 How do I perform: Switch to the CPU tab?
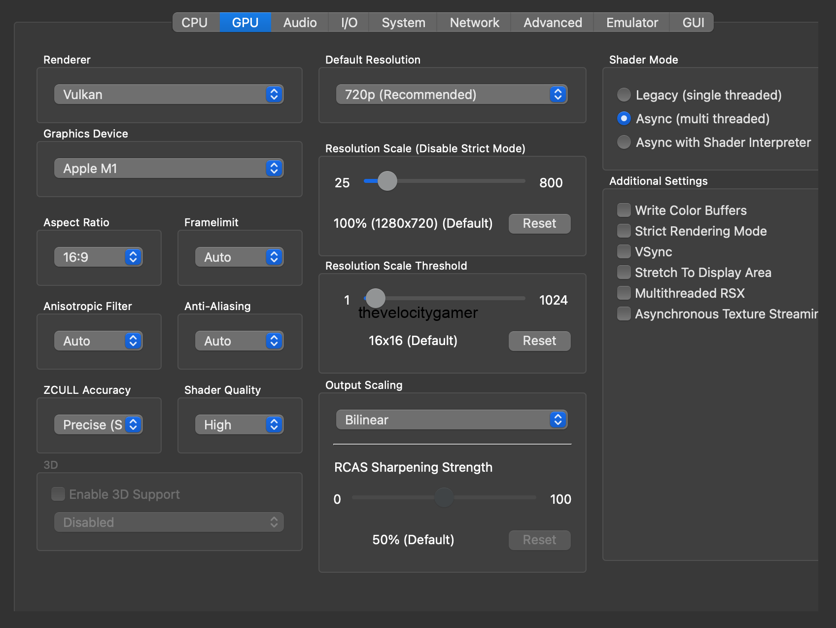195,22
